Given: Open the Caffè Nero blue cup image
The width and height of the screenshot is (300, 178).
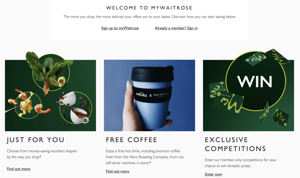Looking at the screenshot, I should tap(149, 95).
